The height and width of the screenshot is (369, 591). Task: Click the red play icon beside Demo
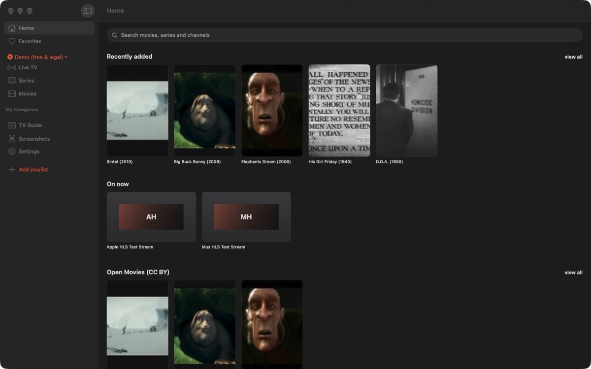pos(10,57)
